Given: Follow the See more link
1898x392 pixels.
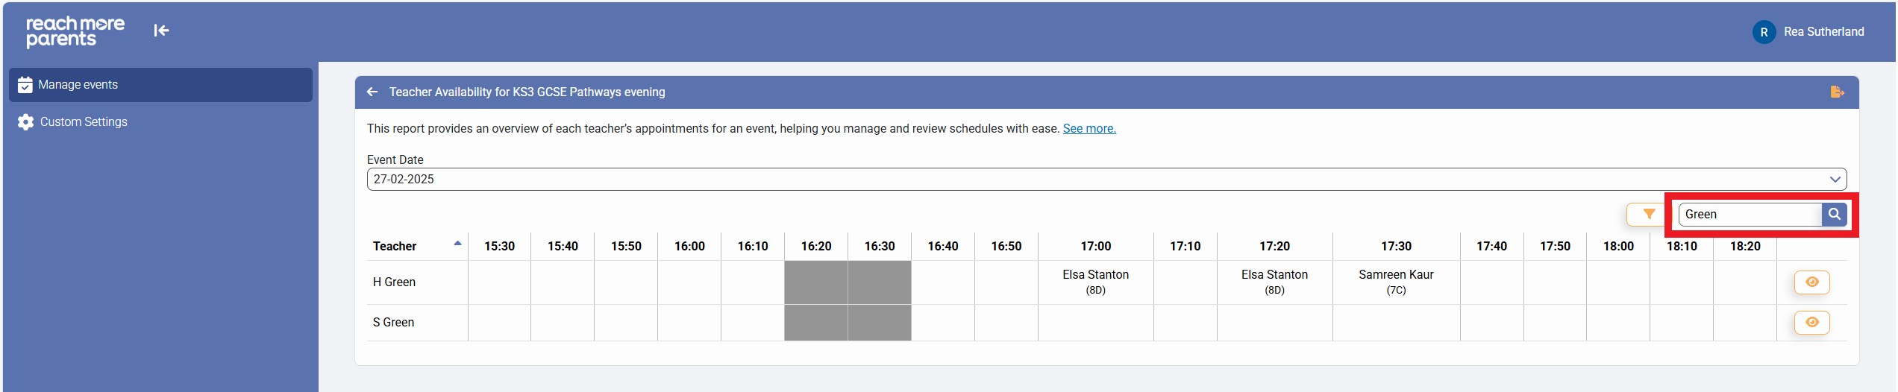Looking at the screenshot, I should coord(1089,129).
